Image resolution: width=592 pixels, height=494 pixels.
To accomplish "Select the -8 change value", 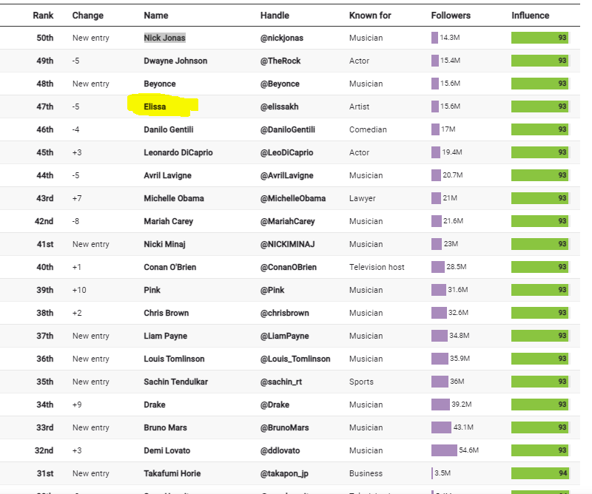I will pyautogui.click(x=76, y=222).
